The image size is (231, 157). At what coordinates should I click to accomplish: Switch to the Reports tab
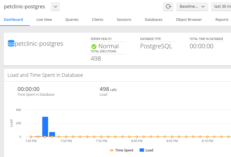tap(222, 19)
